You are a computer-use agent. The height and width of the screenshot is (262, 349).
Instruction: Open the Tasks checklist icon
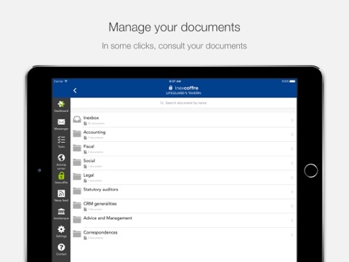61,140
